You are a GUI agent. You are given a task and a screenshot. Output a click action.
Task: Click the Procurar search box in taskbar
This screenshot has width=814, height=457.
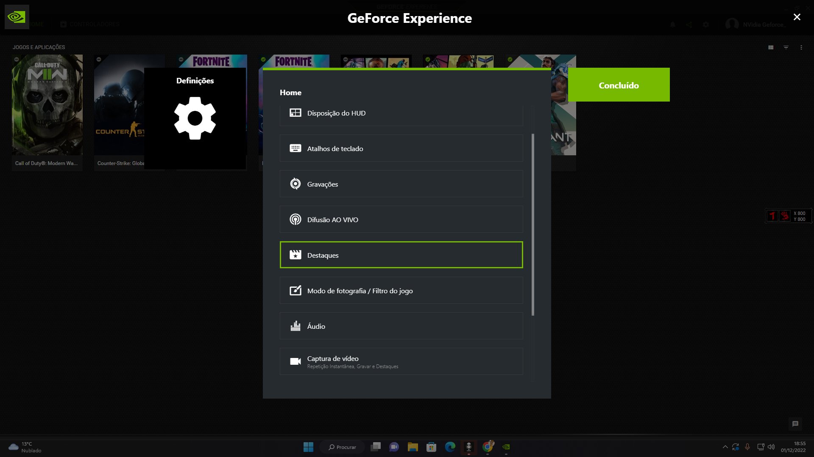(343, 447)
